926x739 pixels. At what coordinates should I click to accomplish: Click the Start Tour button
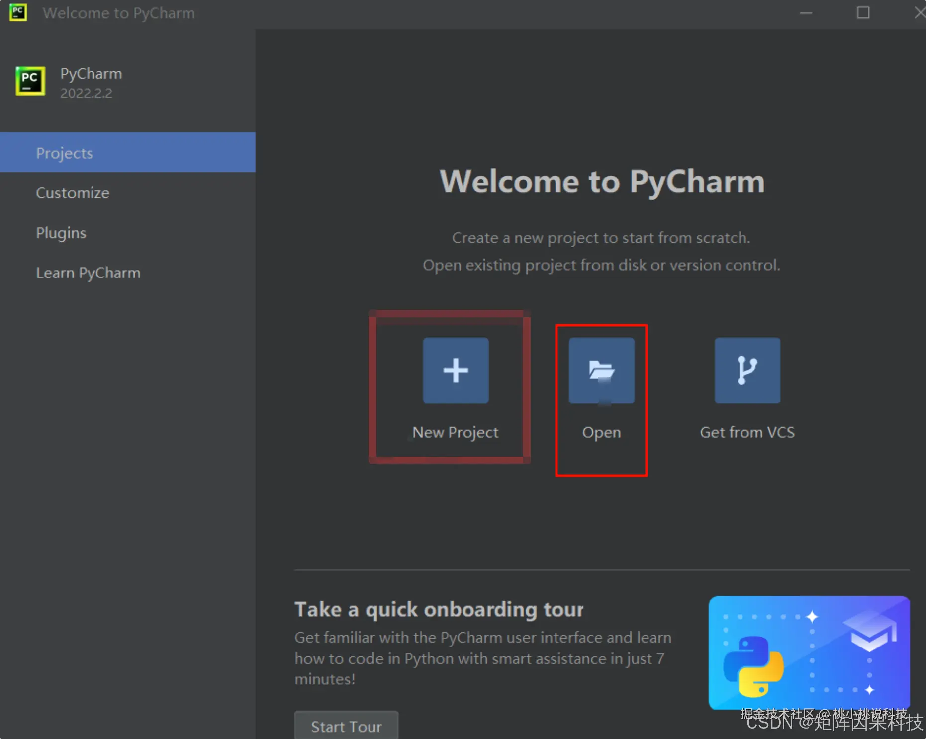tap(347, 726)
